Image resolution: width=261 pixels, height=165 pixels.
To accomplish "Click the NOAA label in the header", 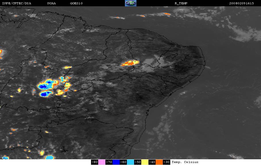I will pos(51,3).
